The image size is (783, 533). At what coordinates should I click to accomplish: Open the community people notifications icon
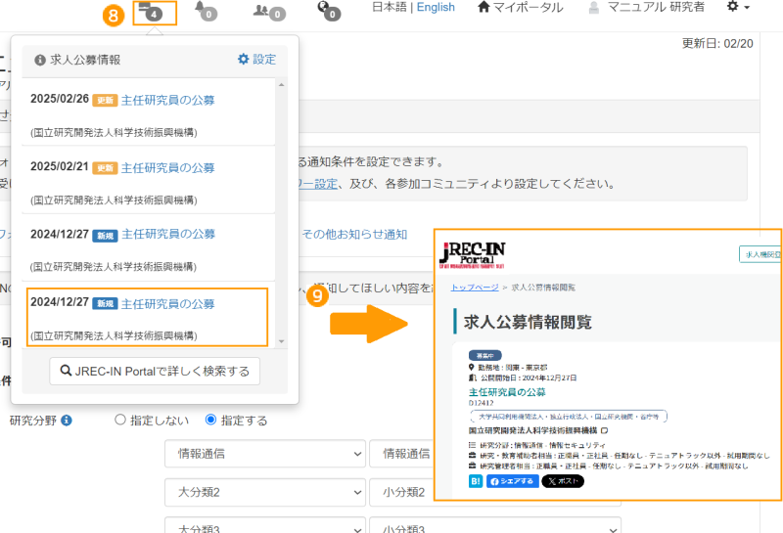[269, 12]
